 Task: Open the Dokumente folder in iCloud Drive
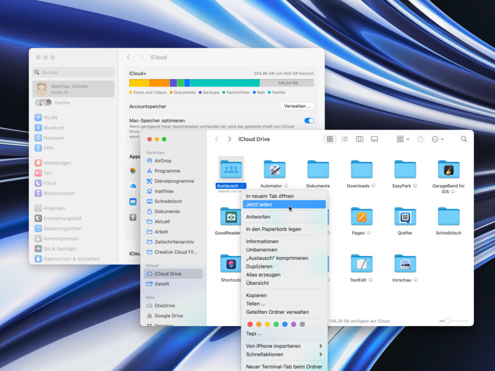click(x=318, y=169)
